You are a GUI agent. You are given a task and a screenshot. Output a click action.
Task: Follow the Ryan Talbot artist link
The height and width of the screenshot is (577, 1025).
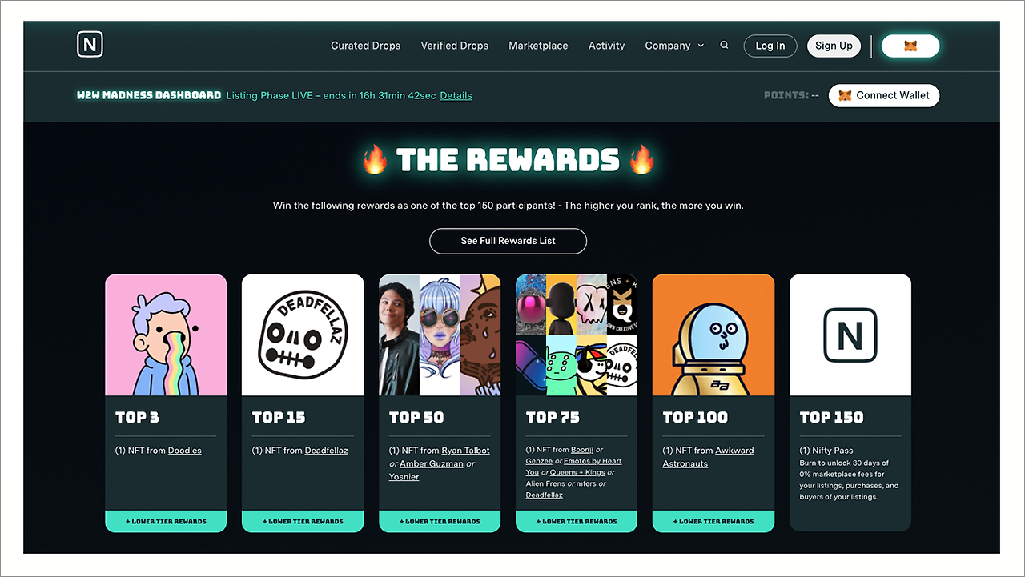point(465,451)
